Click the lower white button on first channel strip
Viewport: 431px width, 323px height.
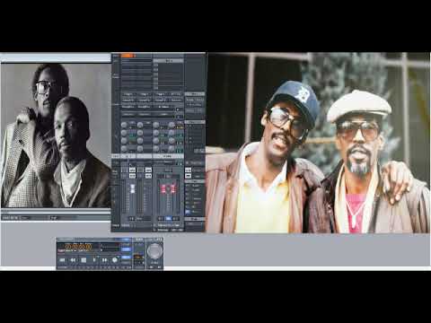132,176
